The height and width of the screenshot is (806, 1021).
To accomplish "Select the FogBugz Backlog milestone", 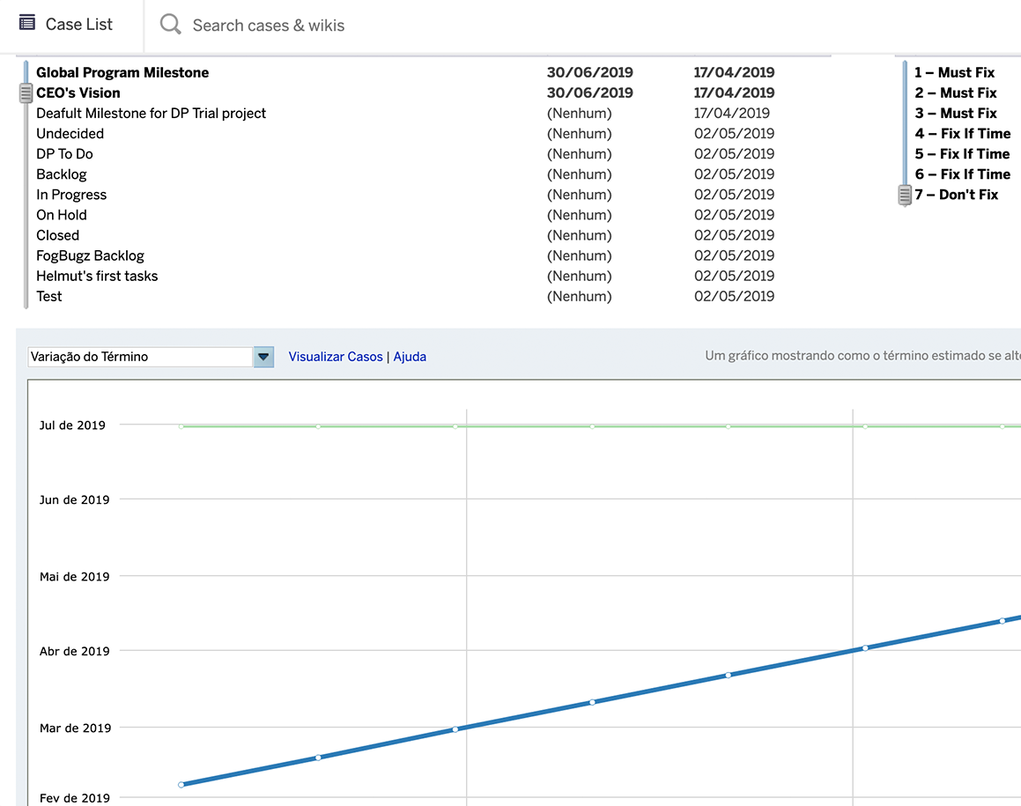I will click(90, 255).
